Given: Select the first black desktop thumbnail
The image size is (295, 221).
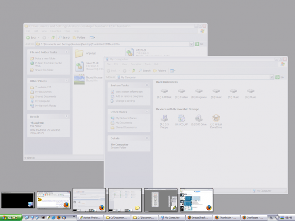Looking at the screenshot, I should 18,200.
